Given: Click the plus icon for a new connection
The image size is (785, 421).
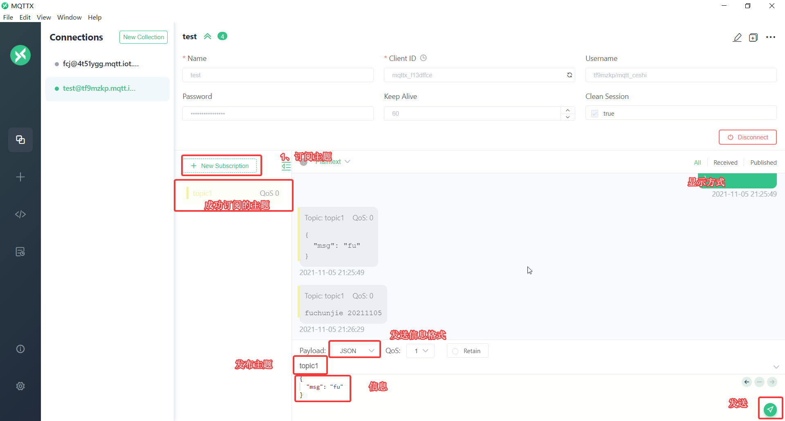Looking at the screenshot, I should 20,177.
